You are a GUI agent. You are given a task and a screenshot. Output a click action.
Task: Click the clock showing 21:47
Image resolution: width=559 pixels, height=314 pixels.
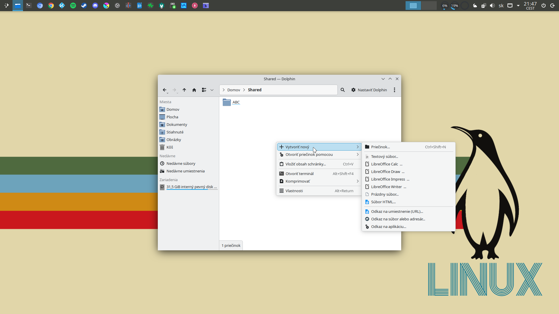coord(530,6)
